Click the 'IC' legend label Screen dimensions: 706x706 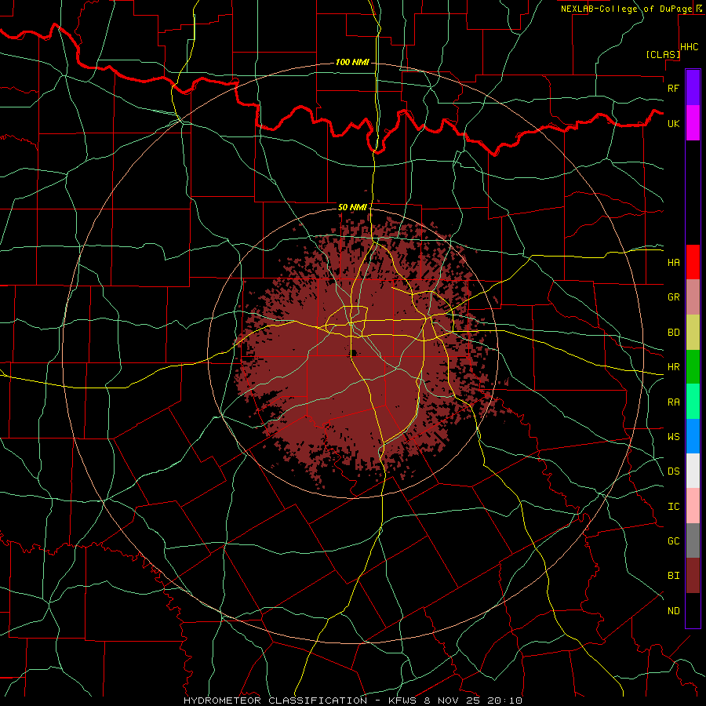674,507
